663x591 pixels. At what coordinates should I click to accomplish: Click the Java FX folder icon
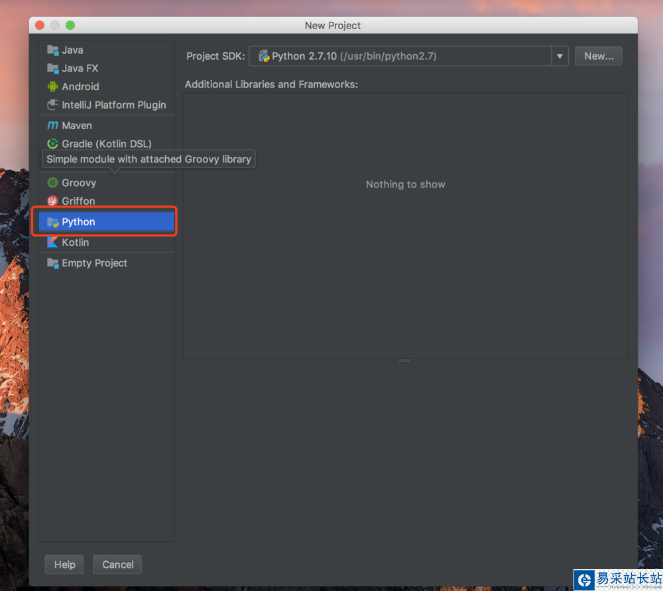[x=52, y=68]
